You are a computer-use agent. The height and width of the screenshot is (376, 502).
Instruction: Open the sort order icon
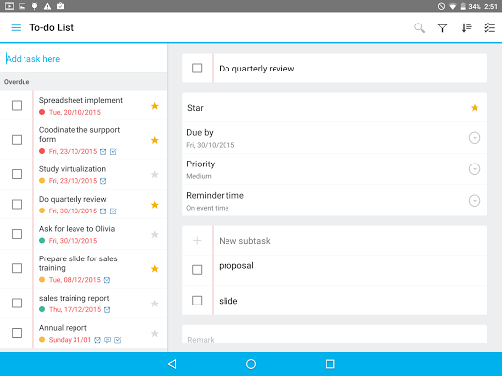coord(466,28)
